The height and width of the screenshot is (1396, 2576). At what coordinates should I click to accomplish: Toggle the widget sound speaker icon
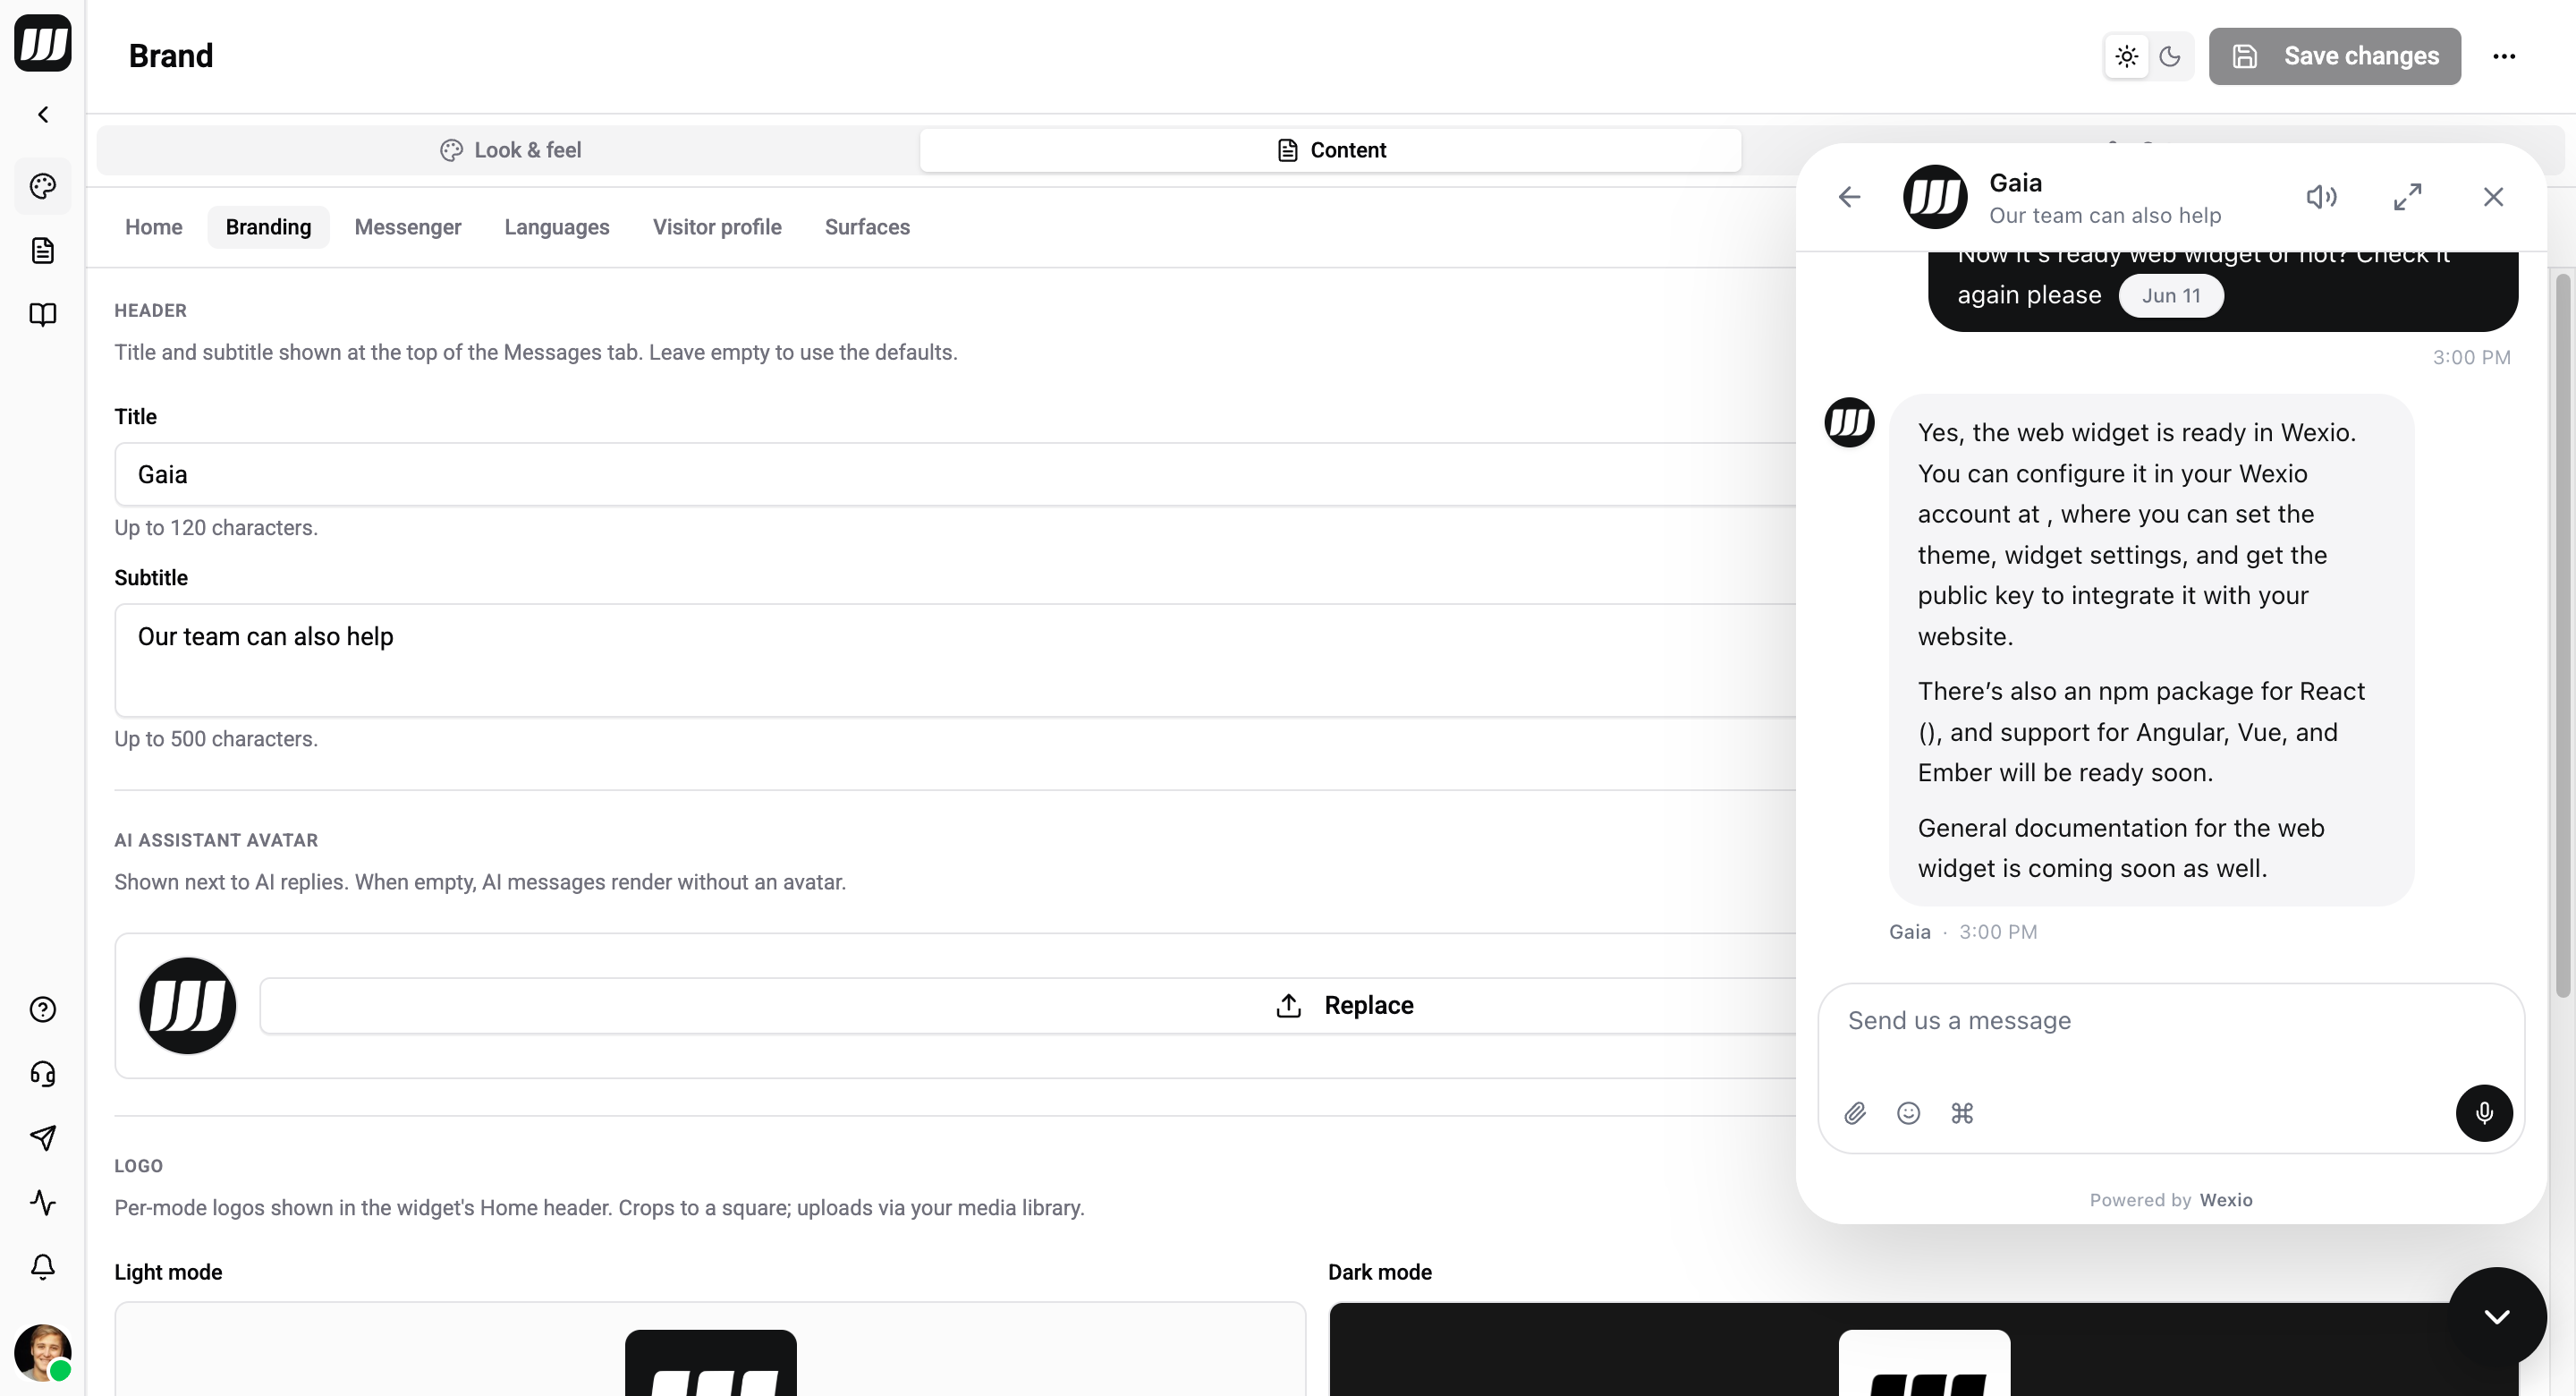(x=2322, y=197)
